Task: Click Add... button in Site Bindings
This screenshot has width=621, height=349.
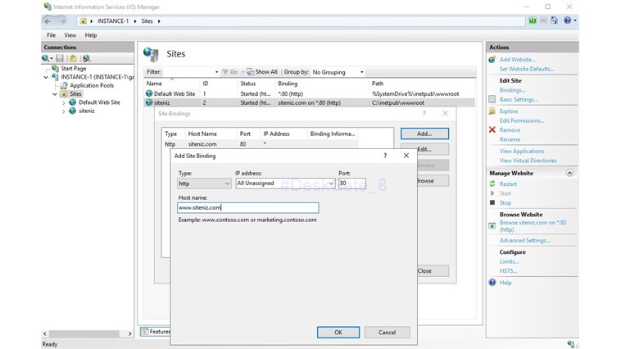Action: [x=424, y=134]
